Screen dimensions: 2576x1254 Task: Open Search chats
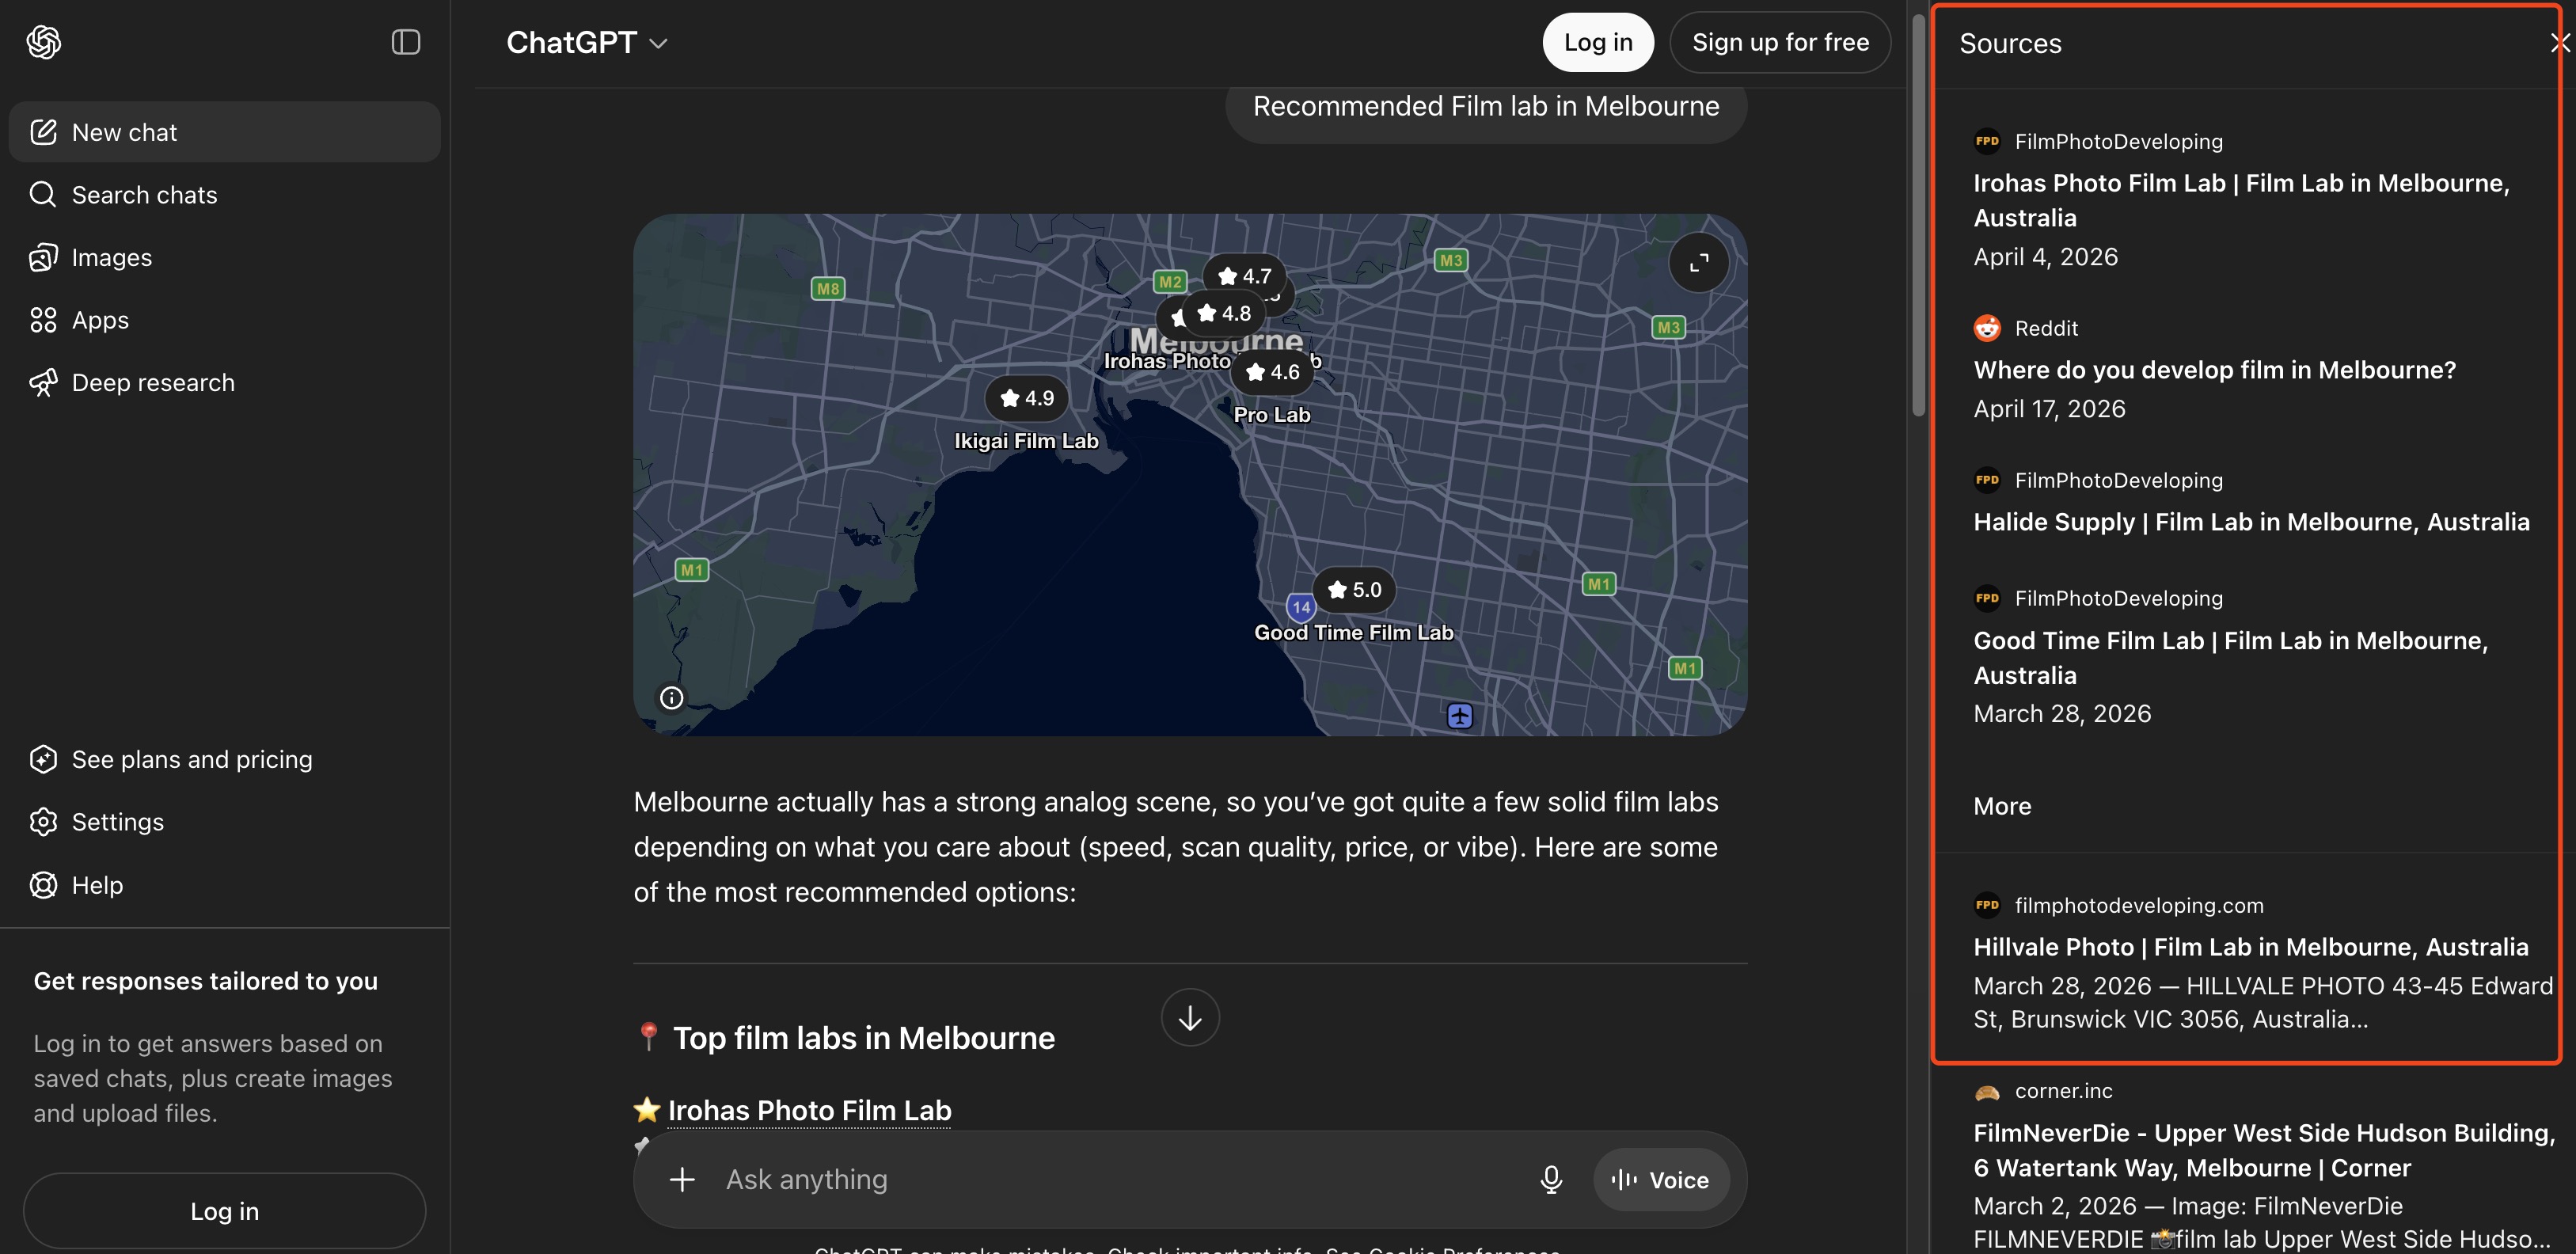coord(224,194)
